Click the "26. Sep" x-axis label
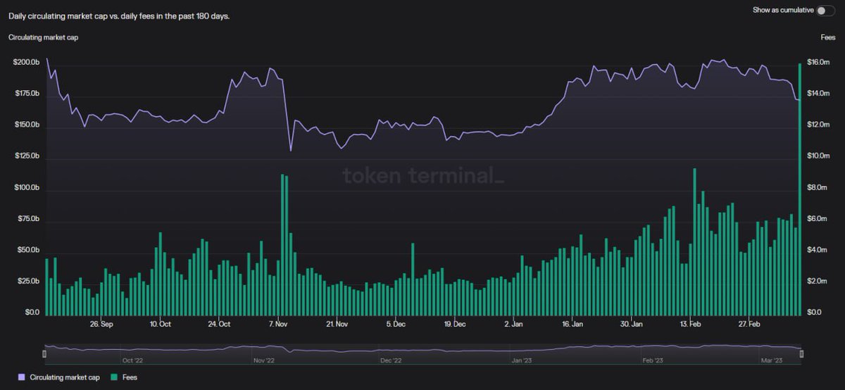The image size is (845, 390). pyautogui.click(x=101, y=325)
